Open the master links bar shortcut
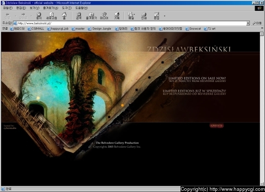Screen dimensions: 265x192 point(78,29)
